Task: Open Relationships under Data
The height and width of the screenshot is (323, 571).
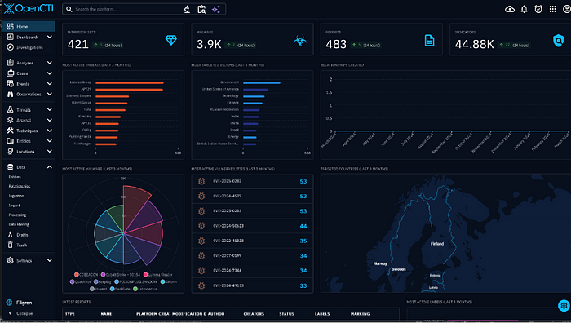Action: point(20,186)
